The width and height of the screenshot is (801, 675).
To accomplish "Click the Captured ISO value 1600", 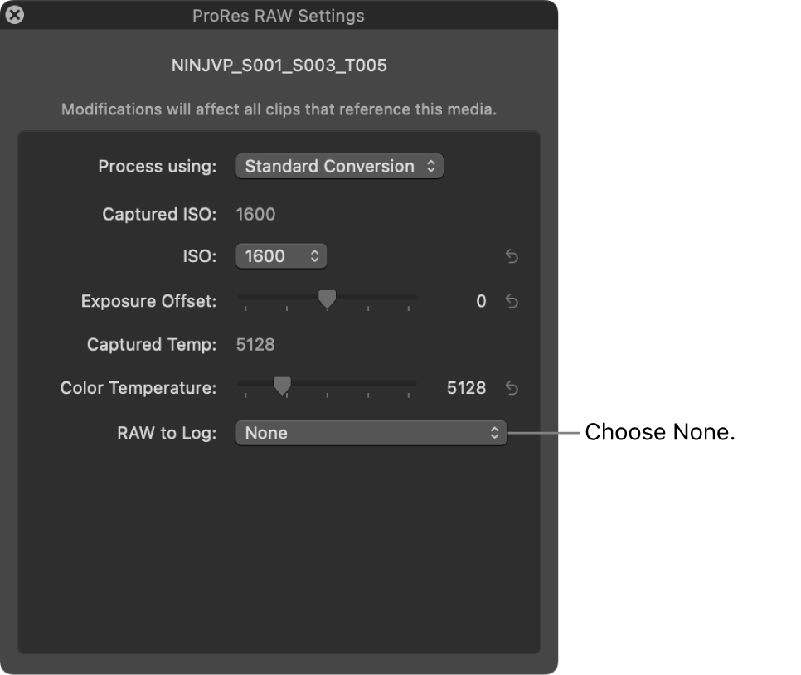I will (256, 214).
